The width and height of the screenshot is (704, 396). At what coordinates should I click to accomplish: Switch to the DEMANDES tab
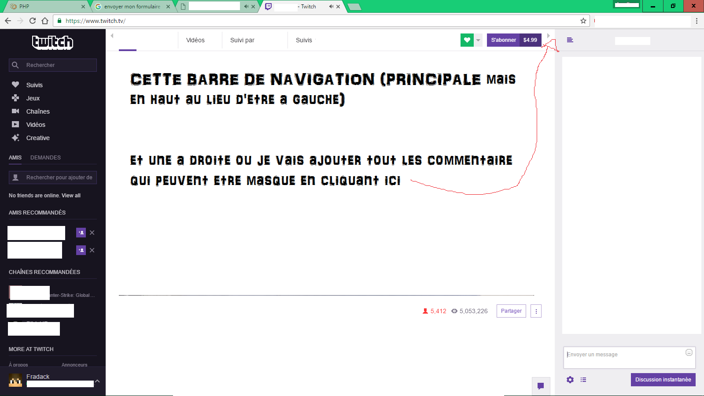pyautogui.click(x=45, y=158)
